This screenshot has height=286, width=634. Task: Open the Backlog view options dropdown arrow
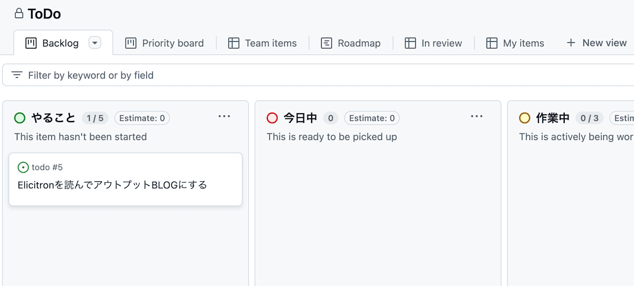point(95,43)
